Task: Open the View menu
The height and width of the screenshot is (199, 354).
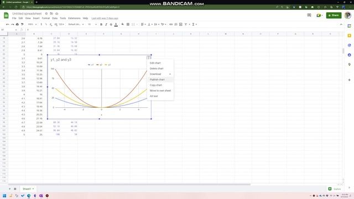Action: click(x=28, y=18)
